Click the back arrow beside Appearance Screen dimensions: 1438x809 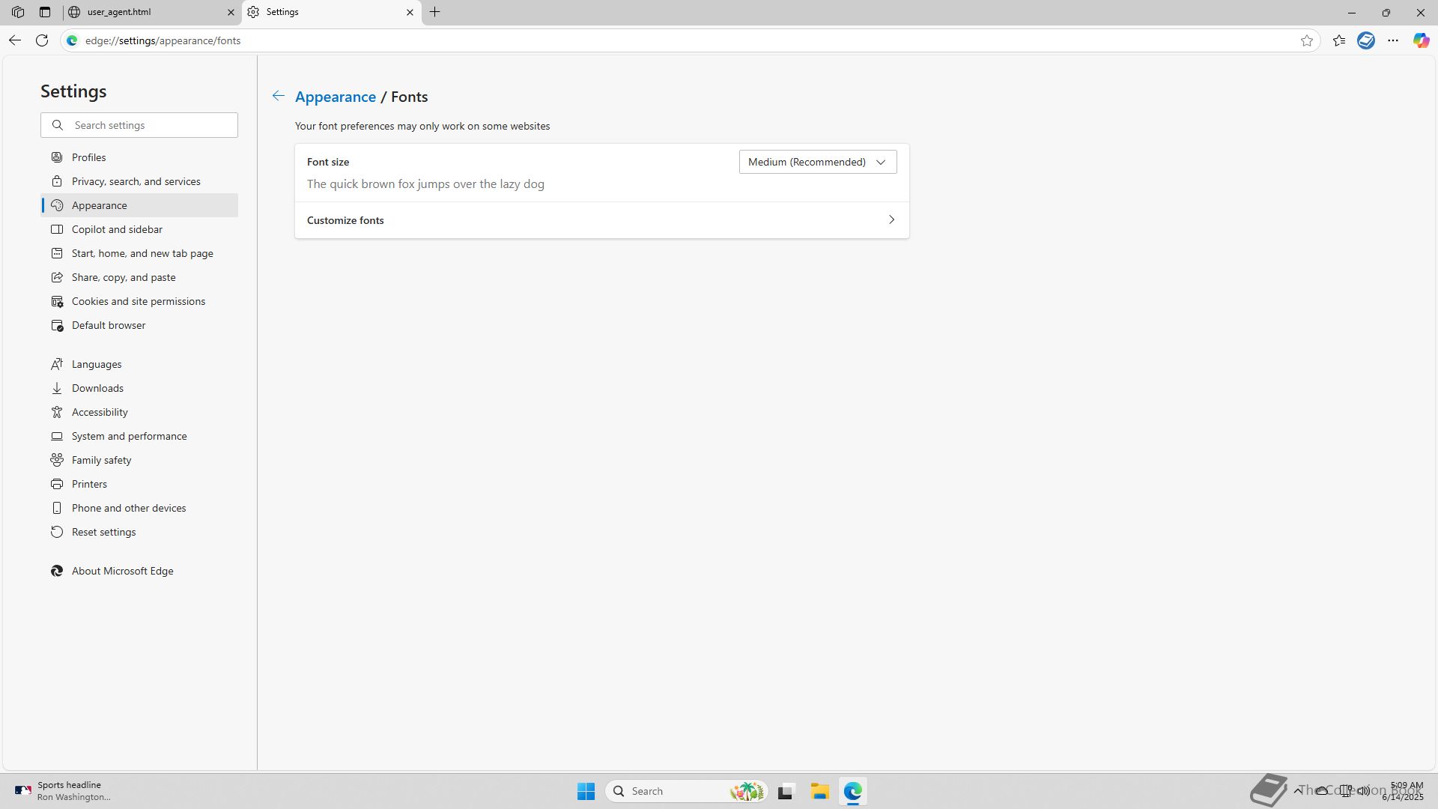[278, 96]
